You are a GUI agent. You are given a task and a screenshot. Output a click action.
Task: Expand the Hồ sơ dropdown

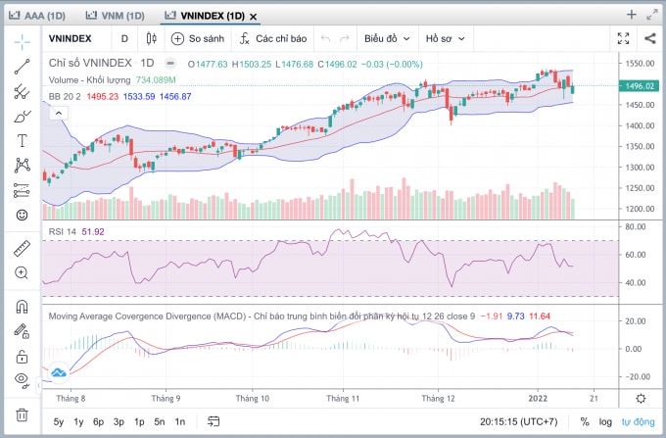click(445, 38)
